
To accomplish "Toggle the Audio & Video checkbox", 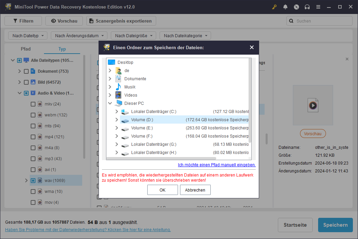I will [x=26, y=93].
